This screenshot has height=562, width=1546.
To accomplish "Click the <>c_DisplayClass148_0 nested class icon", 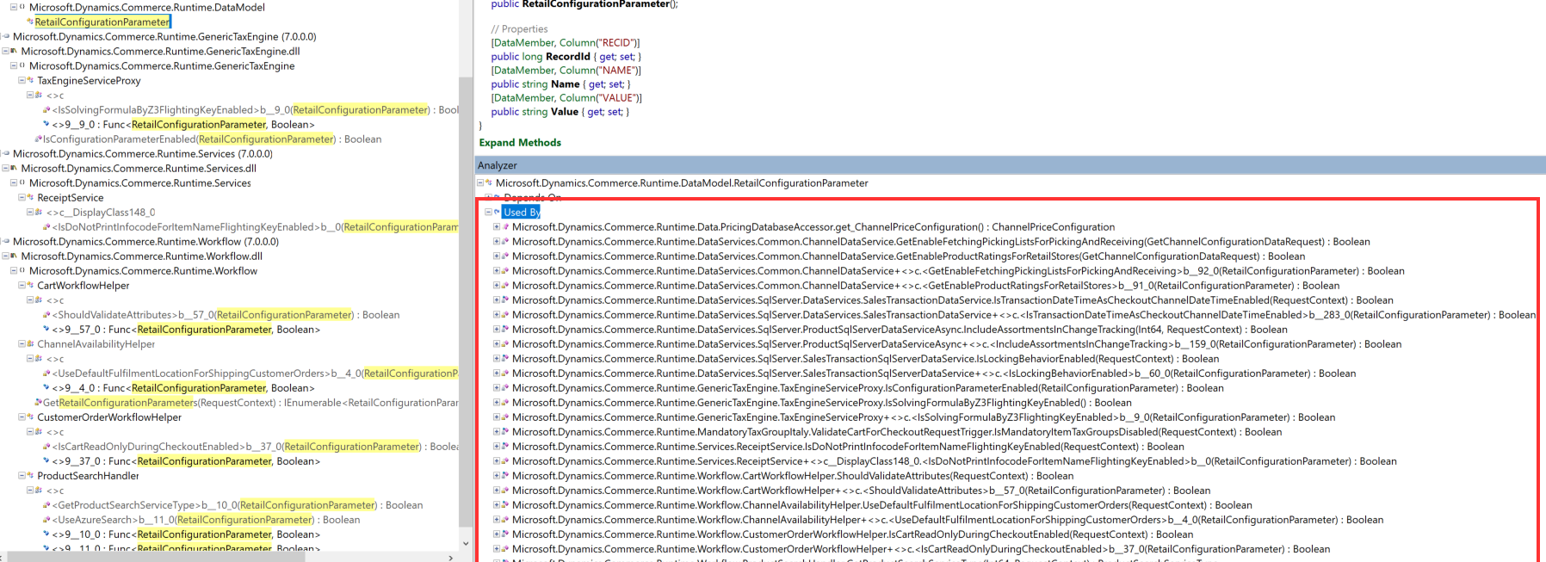I will point(39,212).
